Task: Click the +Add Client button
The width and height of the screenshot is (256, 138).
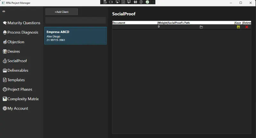Action: coord(61,12)
